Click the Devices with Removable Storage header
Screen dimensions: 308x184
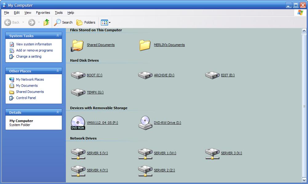pos(98,108)
